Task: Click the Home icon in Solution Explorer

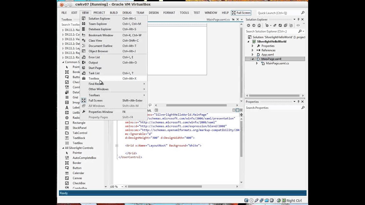Action: (259, 25)
